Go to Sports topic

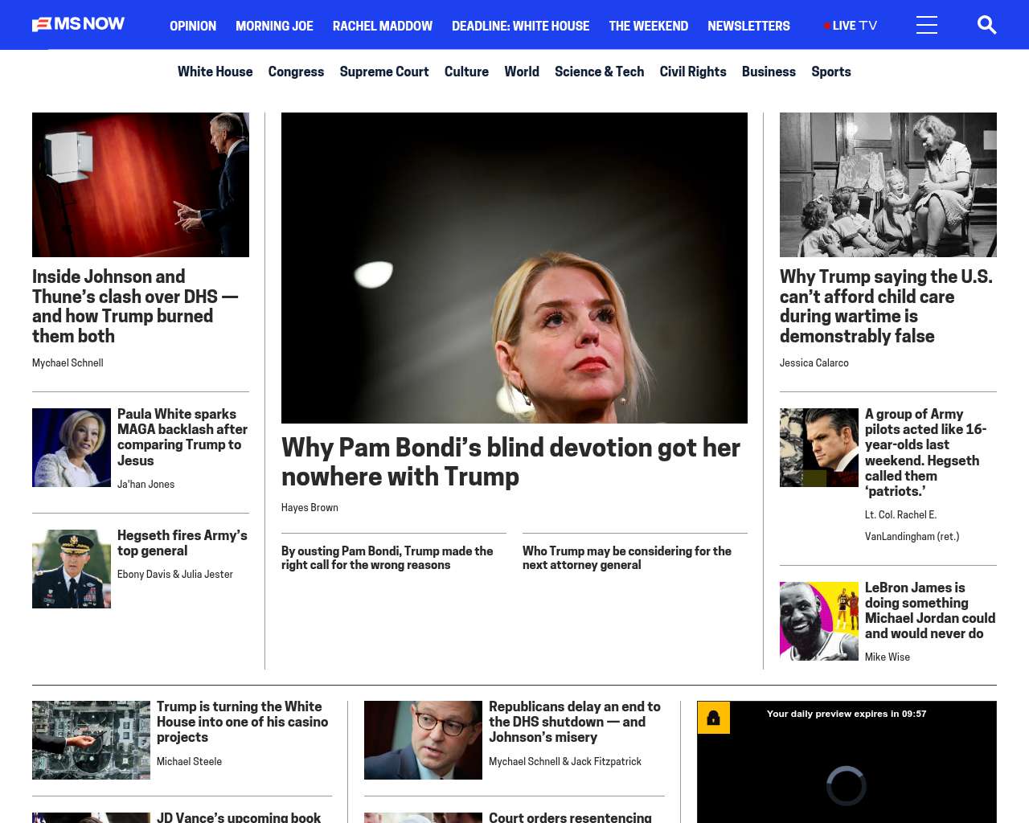point(831,72)
